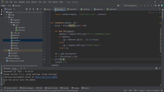Click Expand All icon in Project panel
The width and height of the screenshot is (164, 92).
tap(30, 9)
